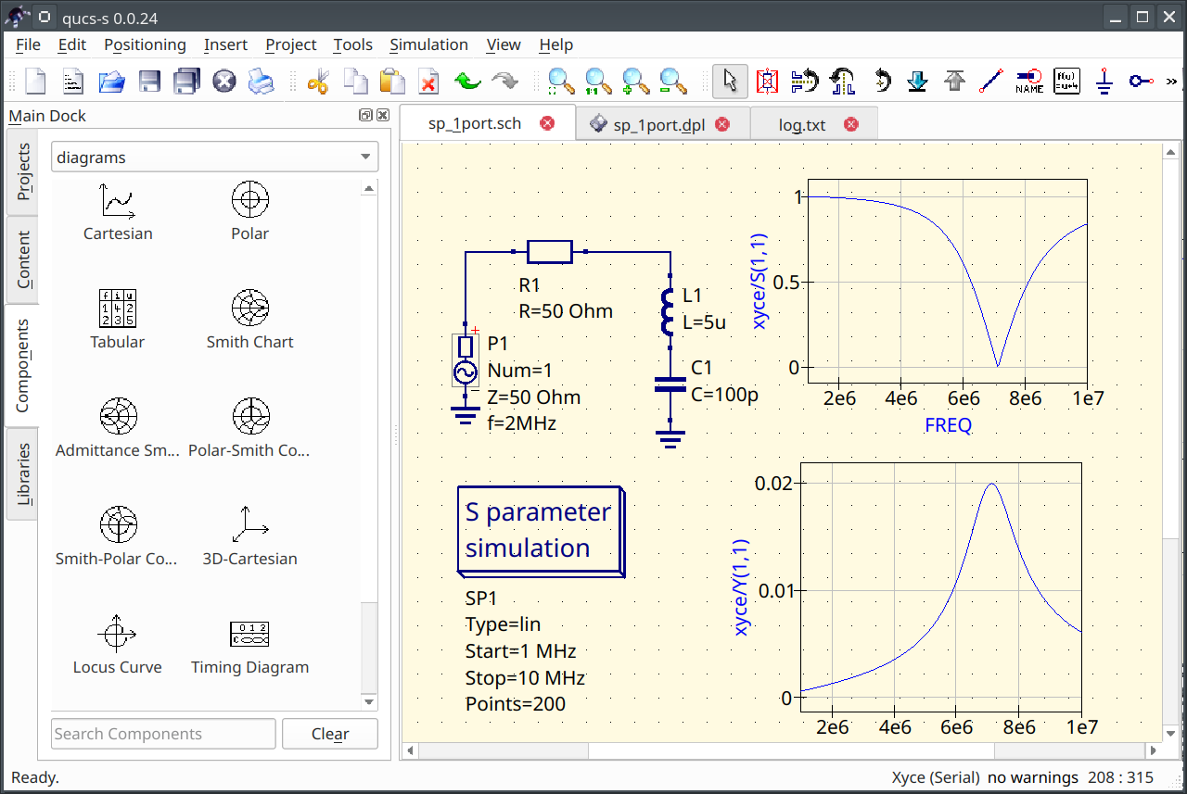
Task: Expand the hidden toolbar buttons
Action: (x=1170, y=82)
